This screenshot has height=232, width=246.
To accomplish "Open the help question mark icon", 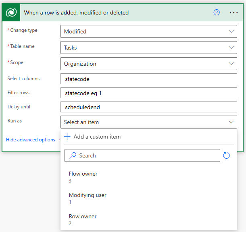I will [217, 12].
